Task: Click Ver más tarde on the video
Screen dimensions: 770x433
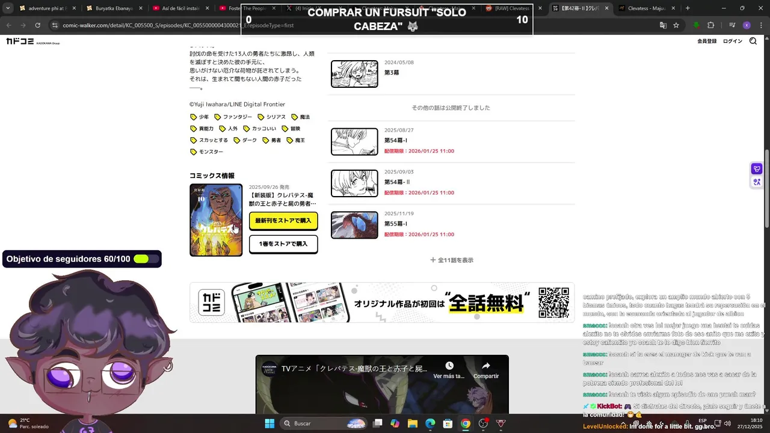Action: (x=449, y=370)
